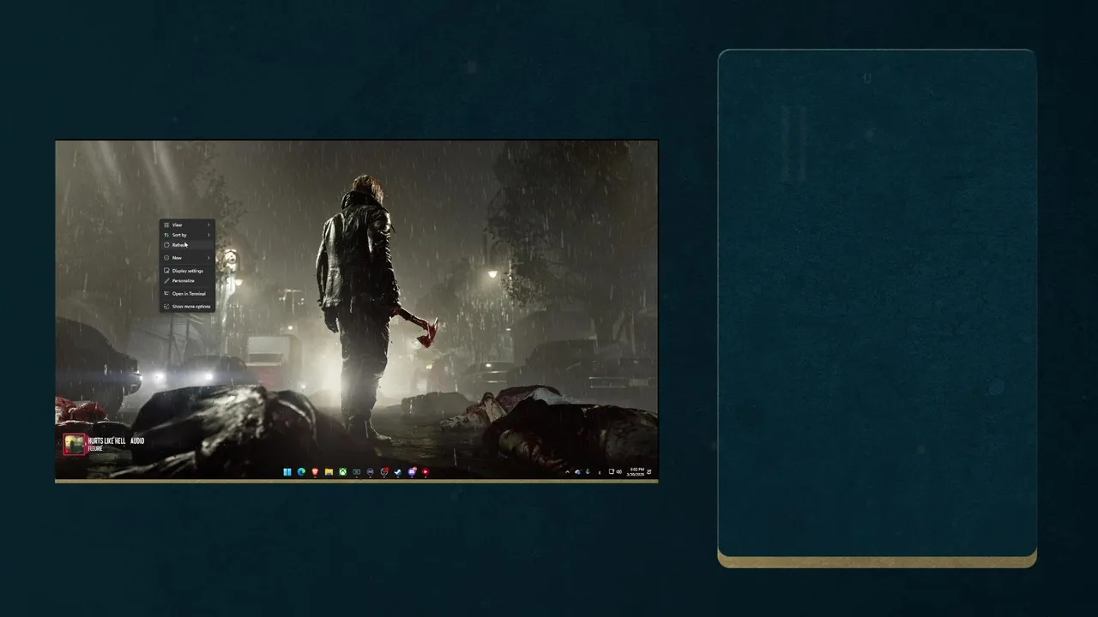Open the taskbar clock and date
Viewport: 1098px width, 617px height.
(x=636, y=472)
